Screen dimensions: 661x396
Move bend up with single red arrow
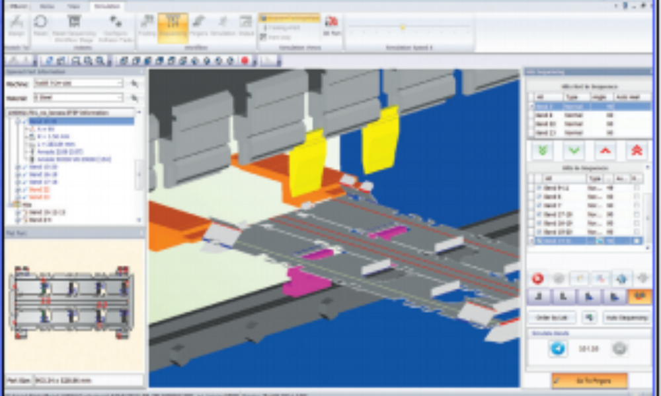click(605, 150)
